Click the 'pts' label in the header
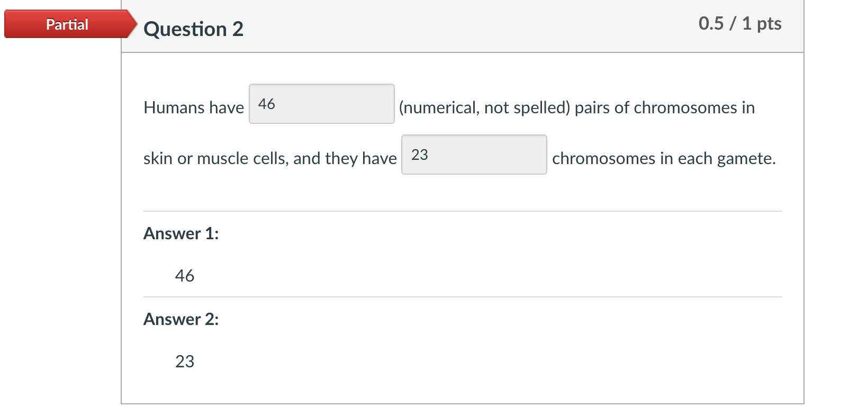 coord(769,24)
